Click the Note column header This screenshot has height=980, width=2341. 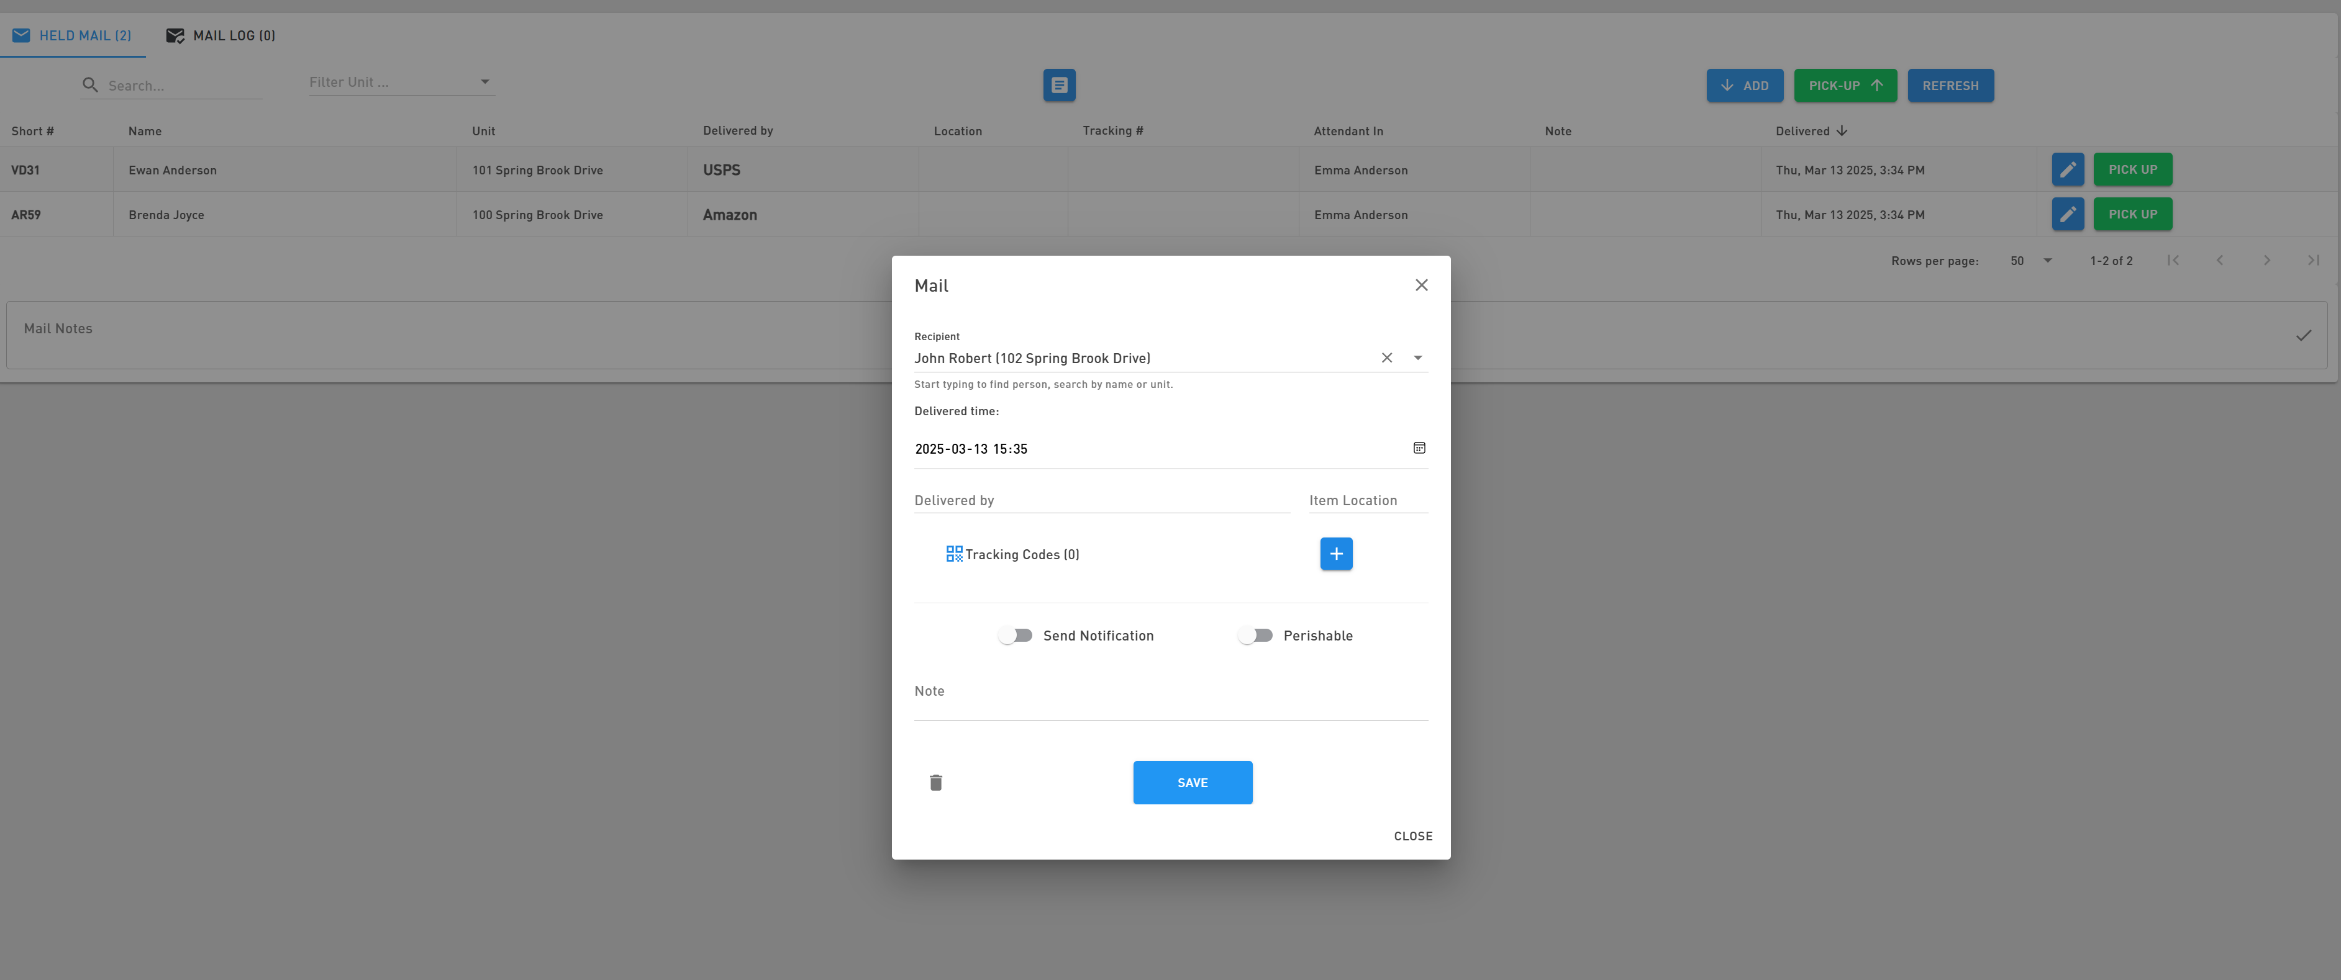click(x=1558, y=131)
